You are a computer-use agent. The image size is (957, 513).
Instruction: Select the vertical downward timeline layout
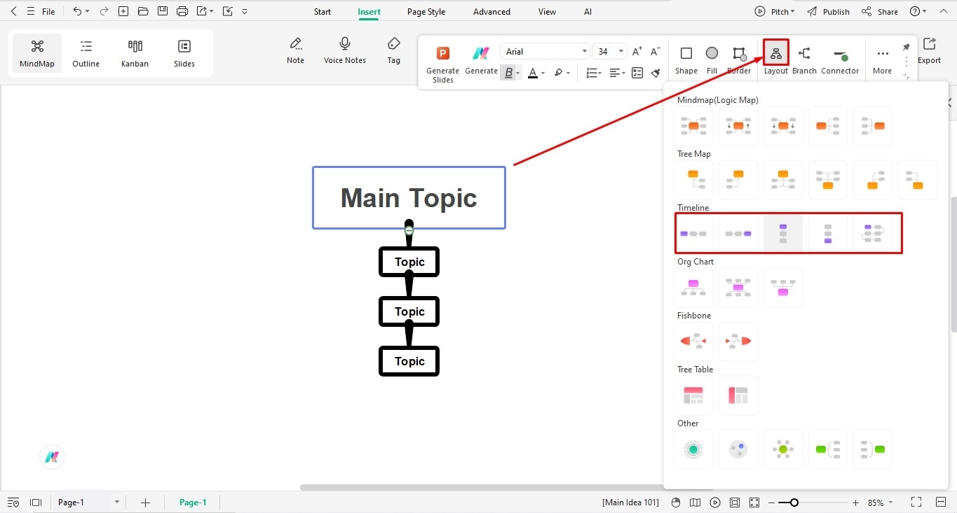783,233
